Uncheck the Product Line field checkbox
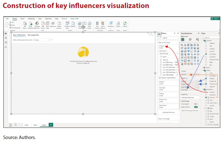This screenshot has width=224, height=143. 206,84
